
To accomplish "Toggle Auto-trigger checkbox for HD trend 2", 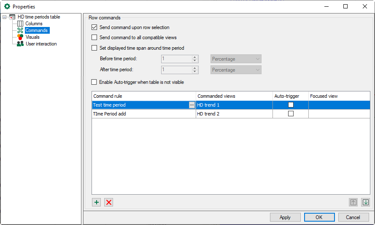I will pos(291,114).
